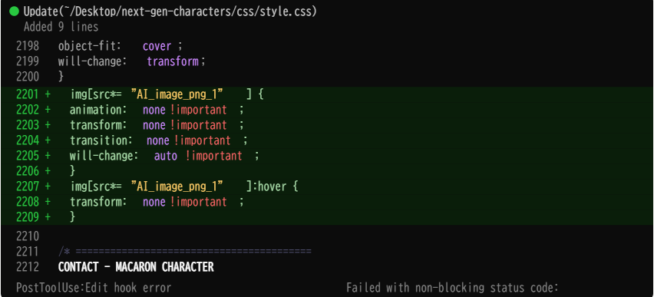Click the cover value on line 2198
This screenshot has height=297, width=654.
click(157, 46)
